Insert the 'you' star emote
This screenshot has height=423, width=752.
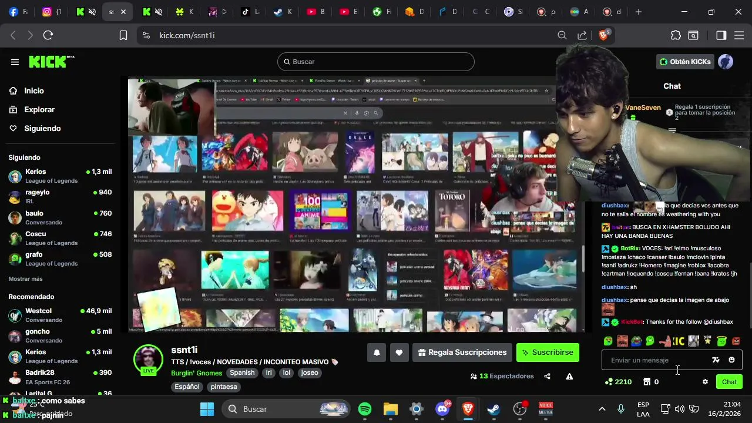tap(707, 341)
